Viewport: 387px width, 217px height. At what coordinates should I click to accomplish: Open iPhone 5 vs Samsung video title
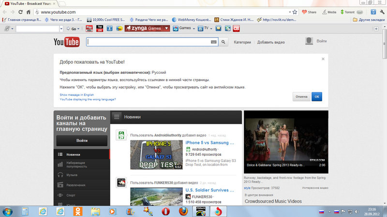(x=210, y=143)
